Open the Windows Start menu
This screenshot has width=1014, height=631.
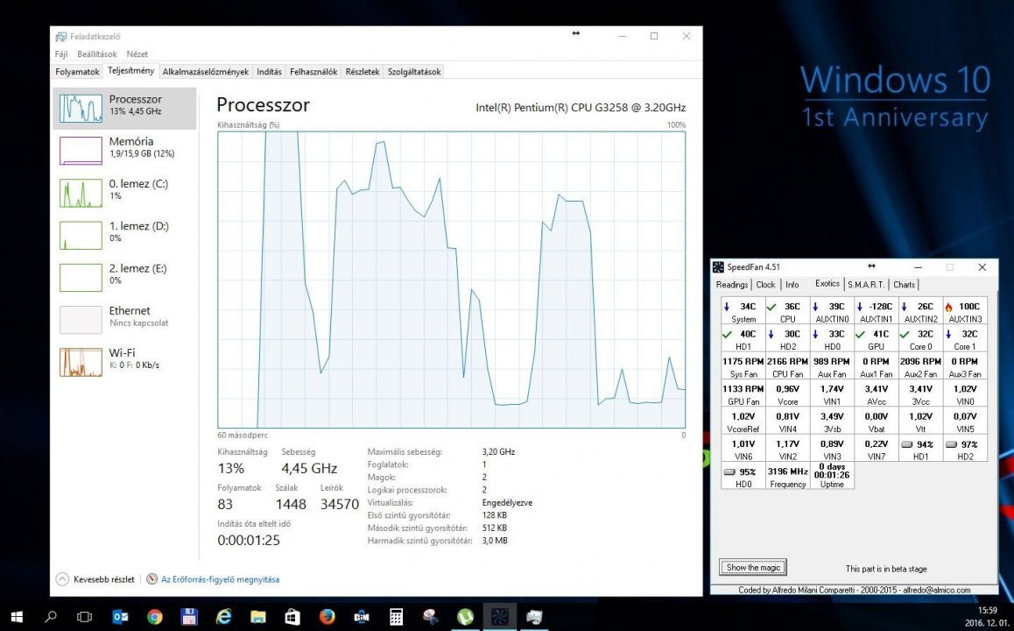[x=17, y=617]
